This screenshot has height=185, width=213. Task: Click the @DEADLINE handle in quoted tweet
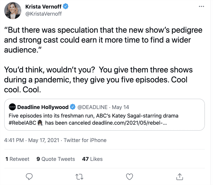point(92,107)
